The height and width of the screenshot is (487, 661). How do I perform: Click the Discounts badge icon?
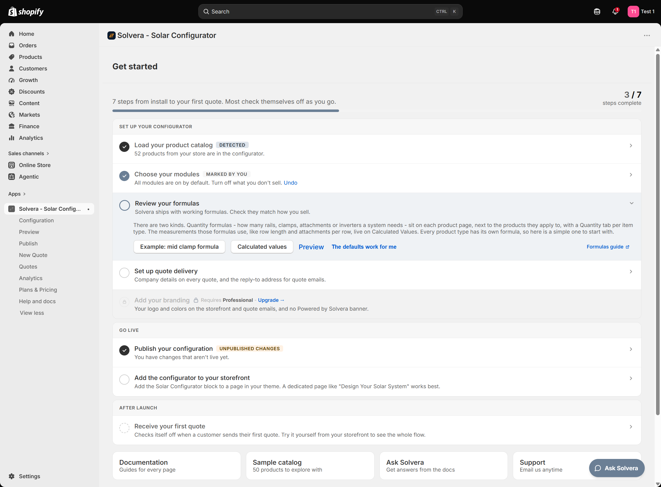(x=12, y=92)
